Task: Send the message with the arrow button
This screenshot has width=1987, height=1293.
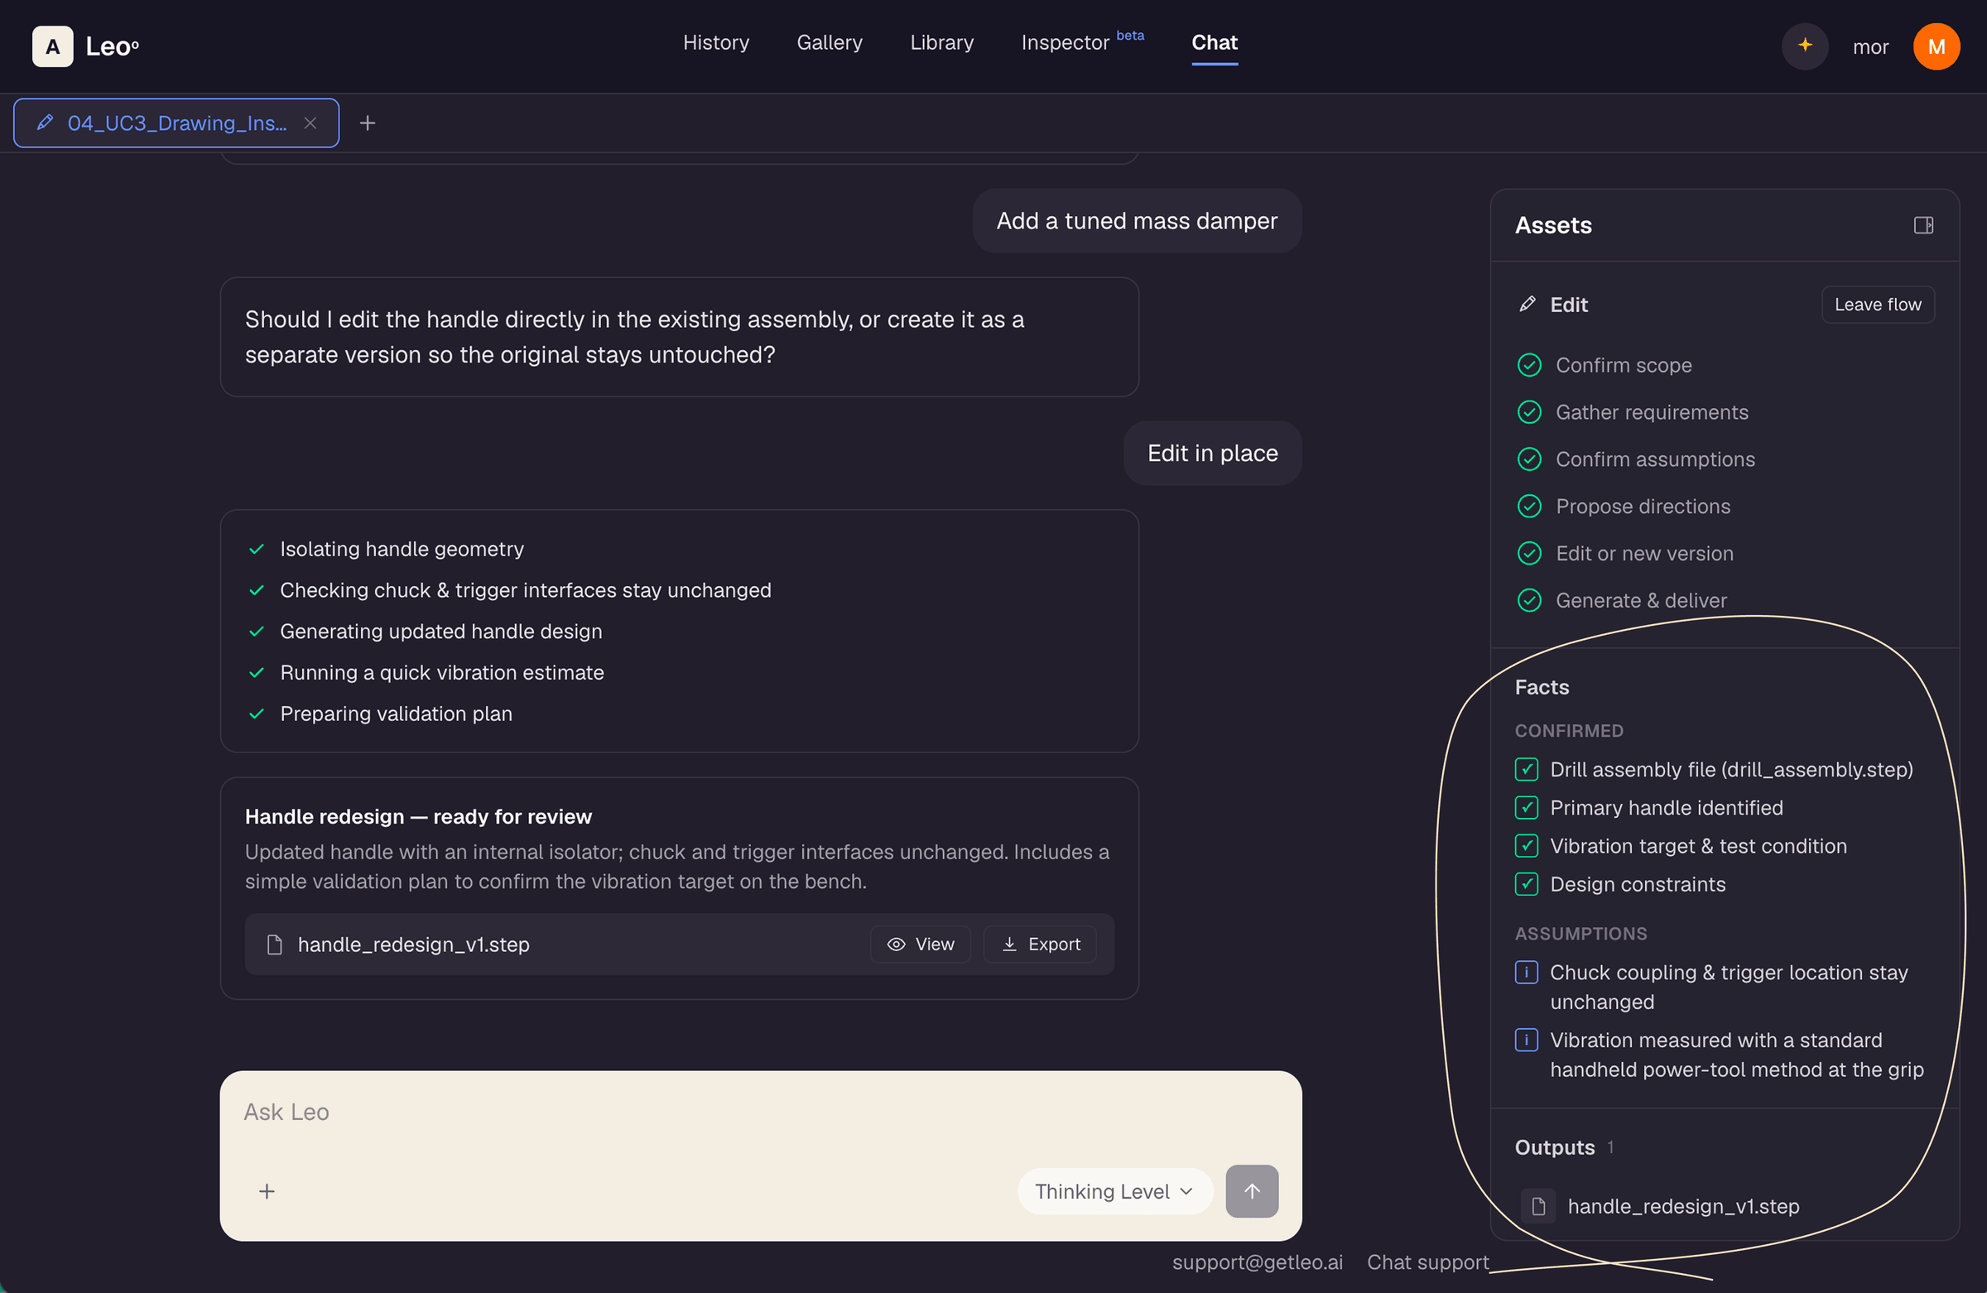Action: pos(1252,1192)
